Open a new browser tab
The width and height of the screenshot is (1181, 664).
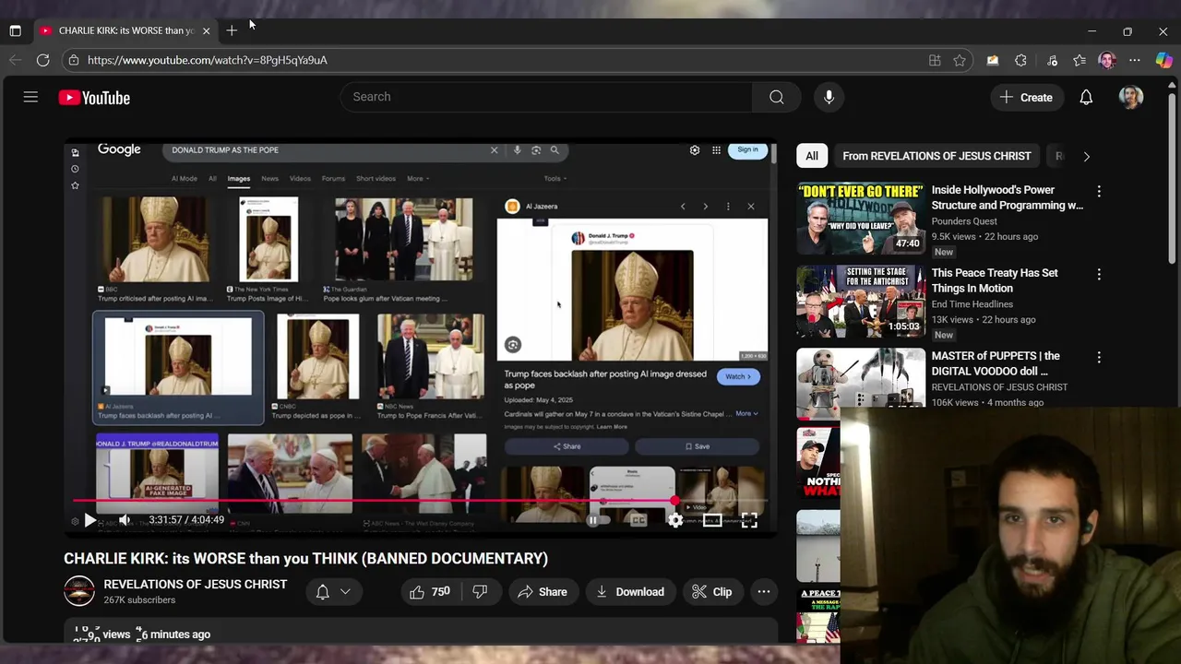[232, 30]
